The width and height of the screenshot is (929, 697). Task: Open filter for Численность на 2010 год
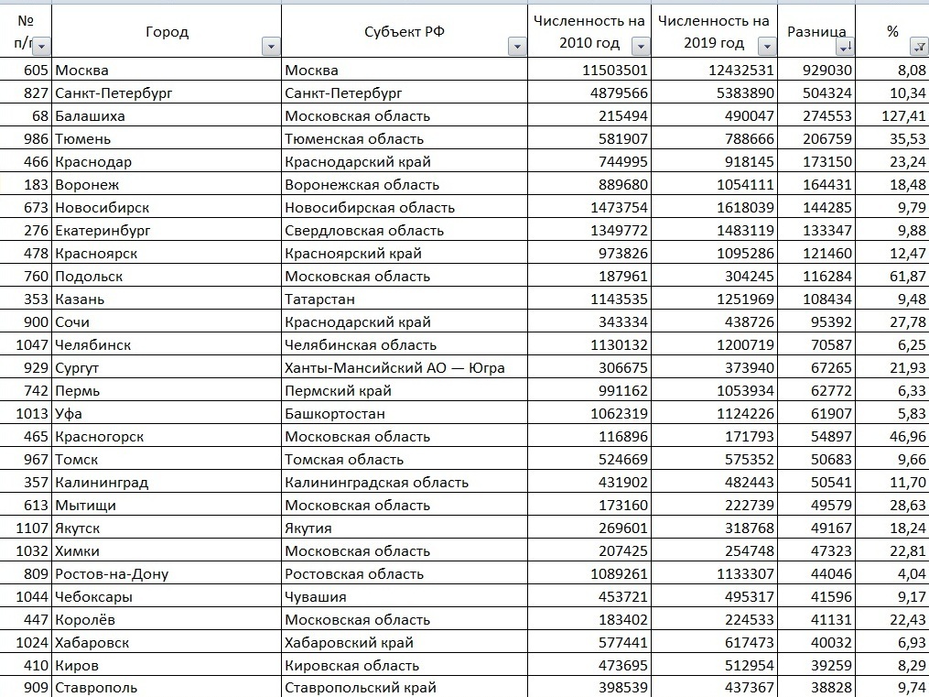click(641, 47)
